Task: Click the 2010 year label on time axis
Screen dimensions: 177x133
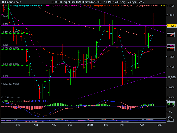Action: coord(89,125)
